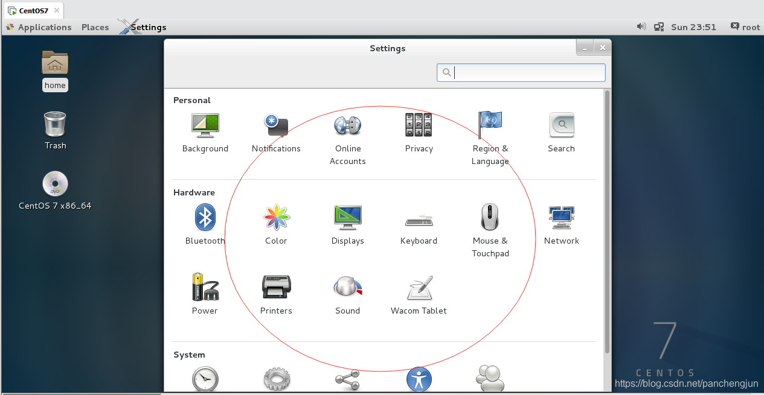The image size is (764, 395).
Task: Open the Displays settings
Action: point(348,225)
